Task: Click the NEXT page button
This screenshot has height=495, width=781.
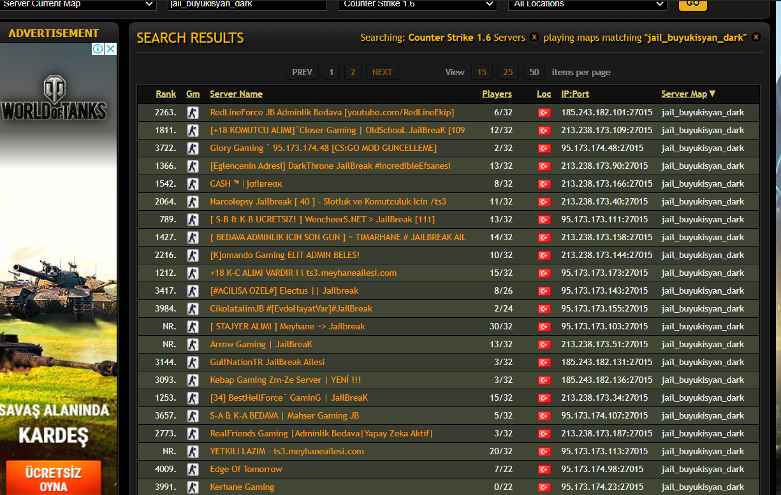Action: [383, 72]
